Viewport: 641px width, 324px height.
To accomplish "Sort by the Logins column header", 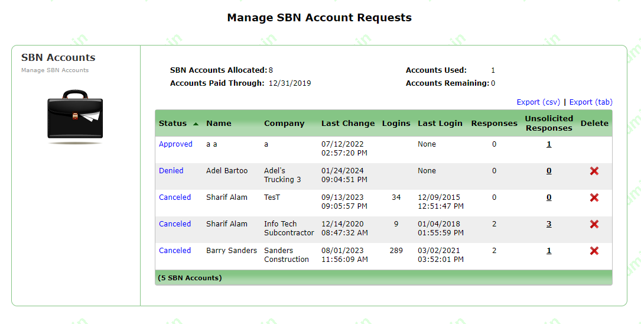I will (396, 124).
